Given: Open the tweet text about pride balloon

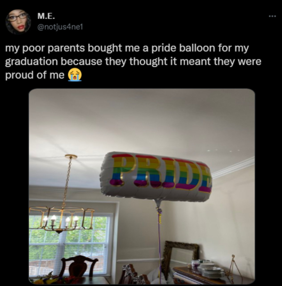Looking at the screenshot, I should (133, 61).
